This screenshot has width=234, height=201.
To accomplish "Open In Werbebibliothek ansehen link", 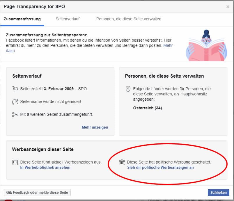I will click(x=45, y=168).
